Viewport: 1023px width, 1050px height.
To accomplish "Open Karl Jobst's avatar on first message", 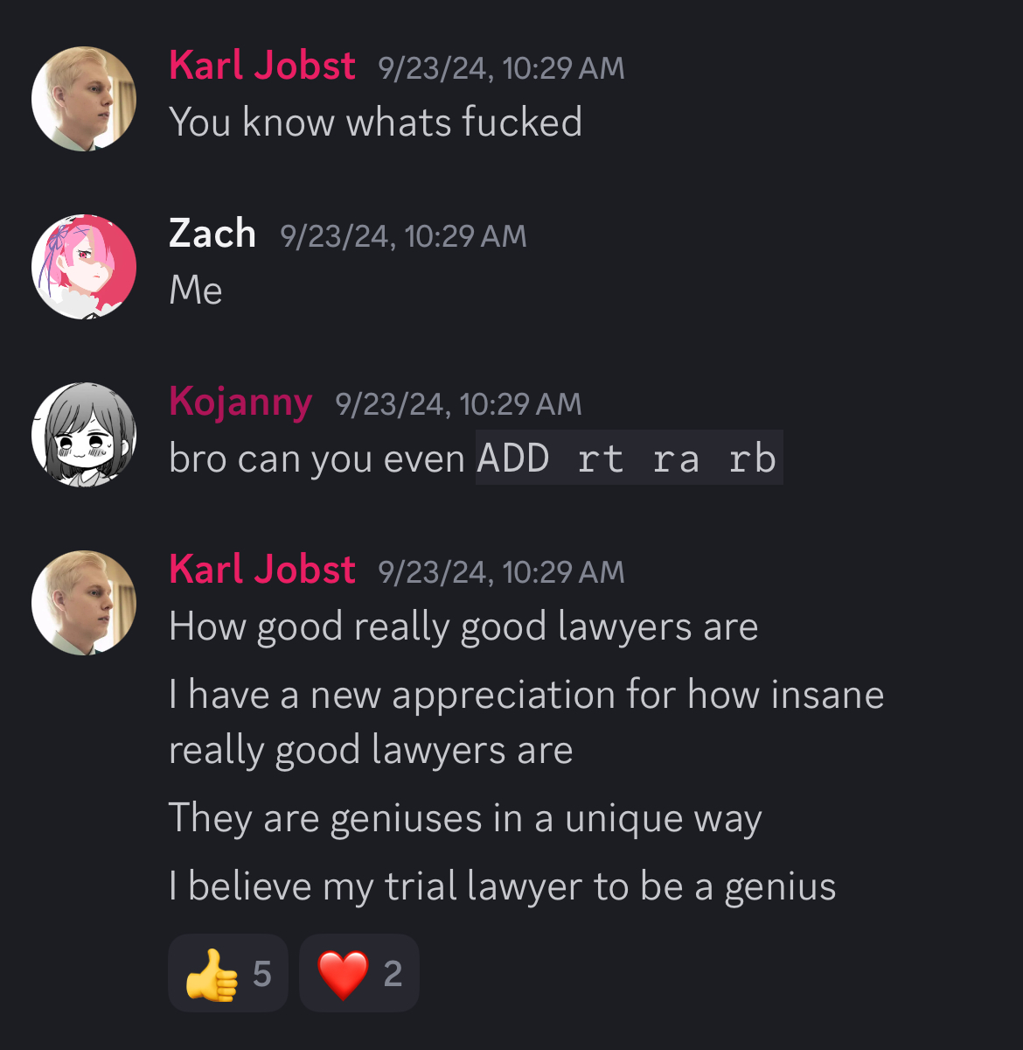I will (x=84, y=99).
